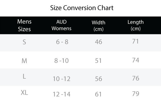
Task: Select the S size cell
Action: 24,42
